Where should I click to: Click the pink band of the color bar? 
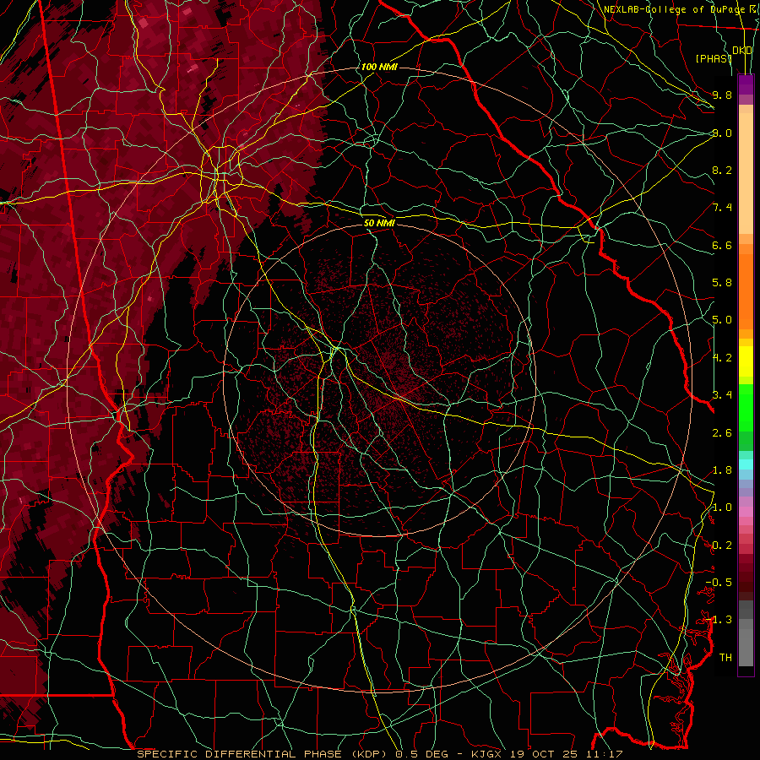coord(746,512)
